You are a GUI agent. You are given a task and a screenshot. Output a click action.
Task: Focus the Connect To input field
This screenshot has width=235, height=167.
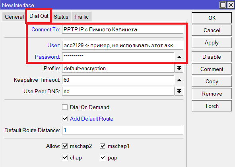[x=122, y=29]
